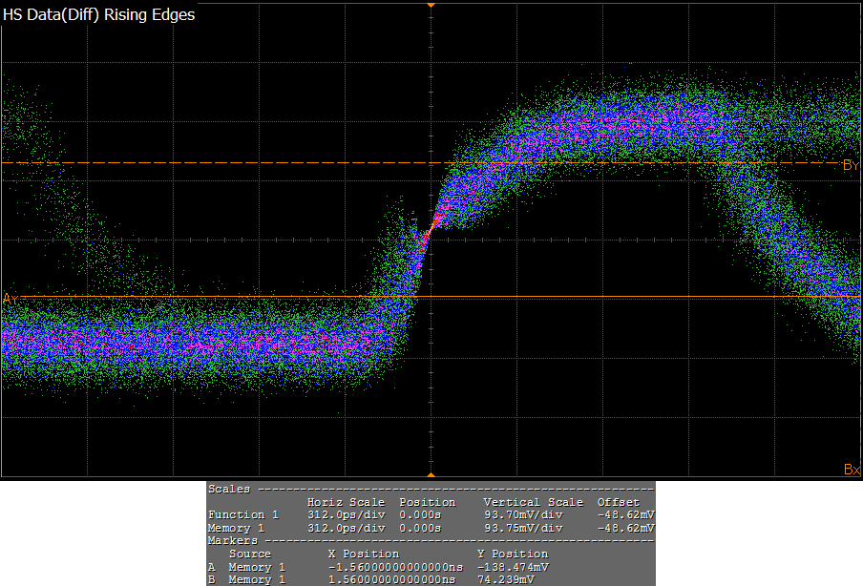The image size is (863, 586).
Task: Click marker A X Position value -1.56ns
Action: [394, 567]
